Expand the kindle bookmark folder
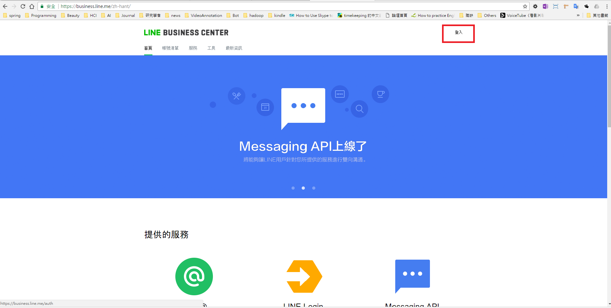611x308 pixels. coord(277,15)
